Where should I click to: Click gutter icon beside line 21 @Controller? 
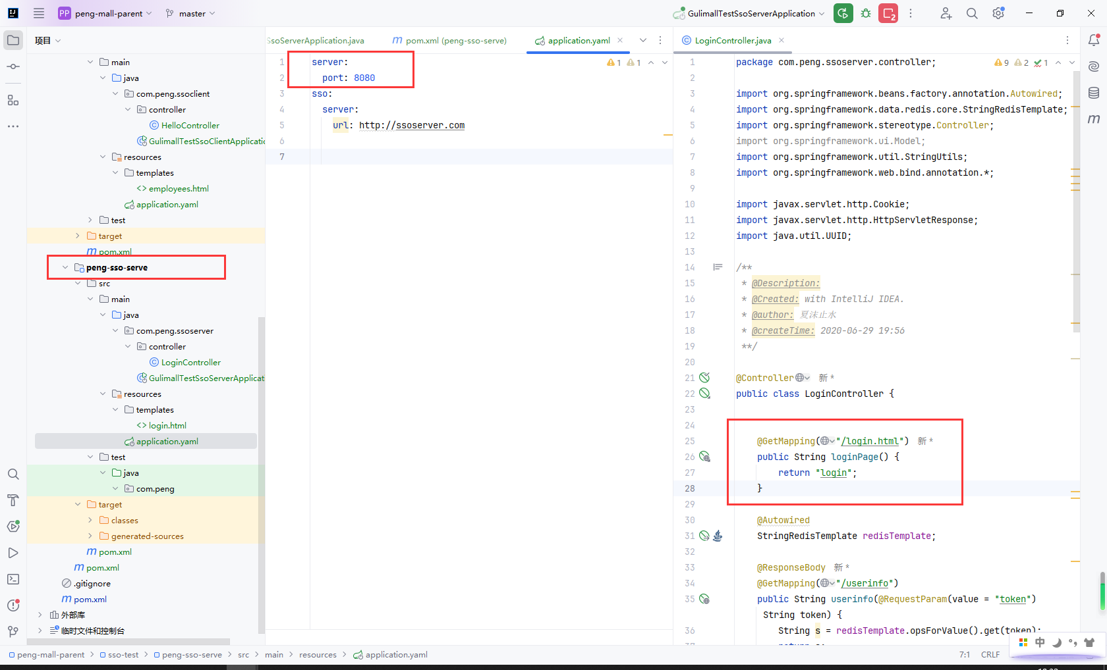[704, 378]
